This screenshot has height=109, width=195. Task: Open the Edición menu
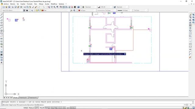[13, 4]
